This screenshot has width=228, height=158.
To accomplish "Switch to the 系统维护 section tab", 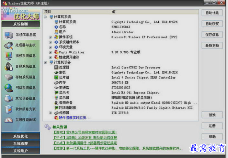I will (21, 151).
